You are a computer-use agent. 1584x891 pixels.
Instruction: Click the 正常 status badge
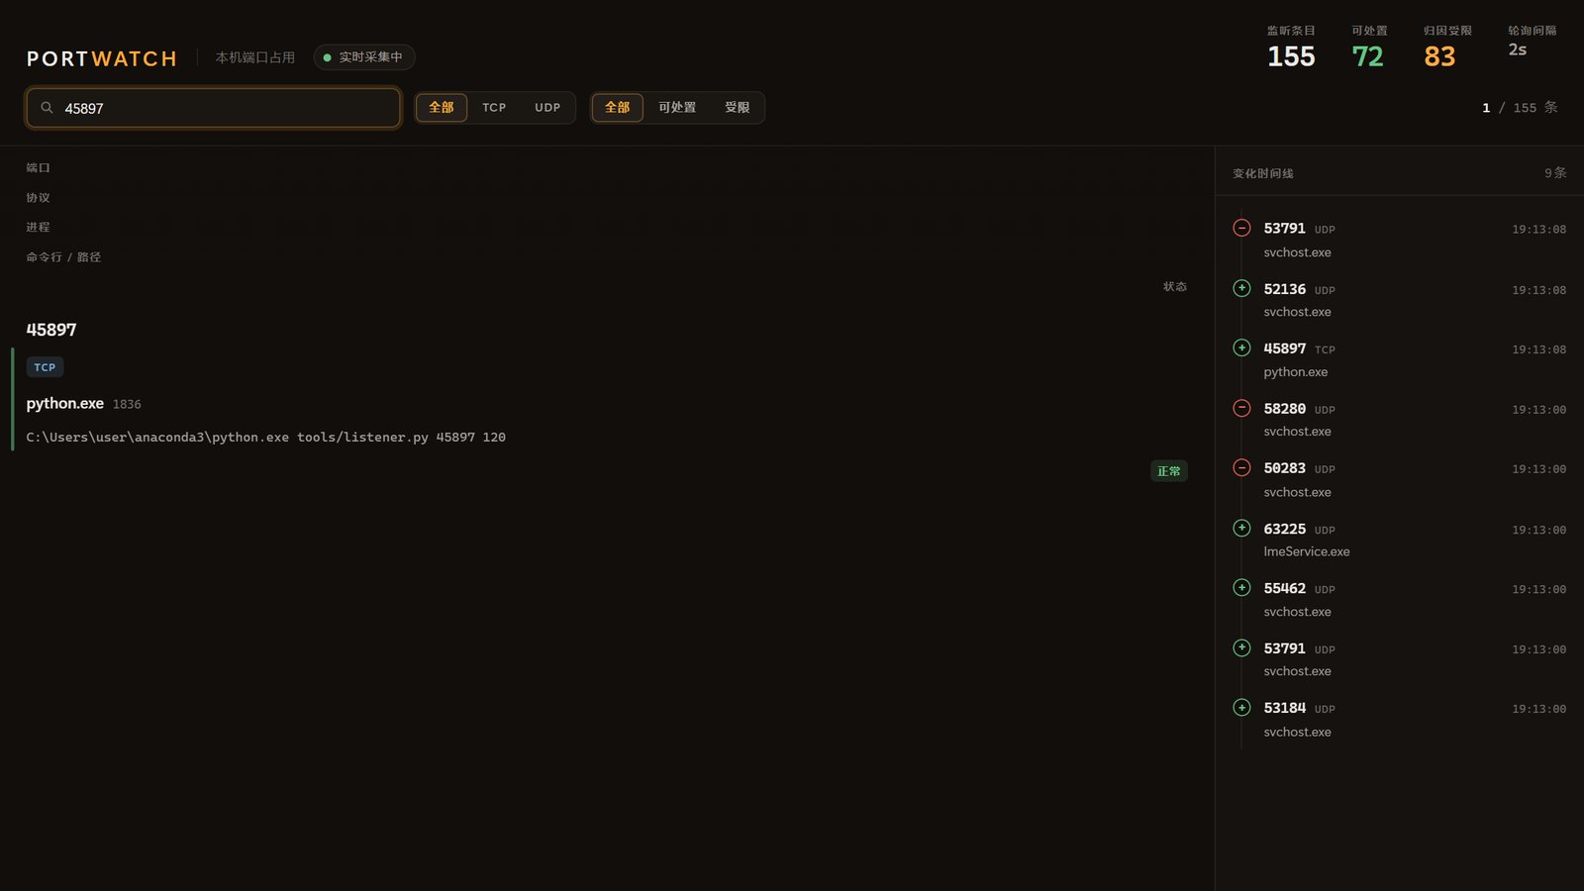tap(1169, 471)
